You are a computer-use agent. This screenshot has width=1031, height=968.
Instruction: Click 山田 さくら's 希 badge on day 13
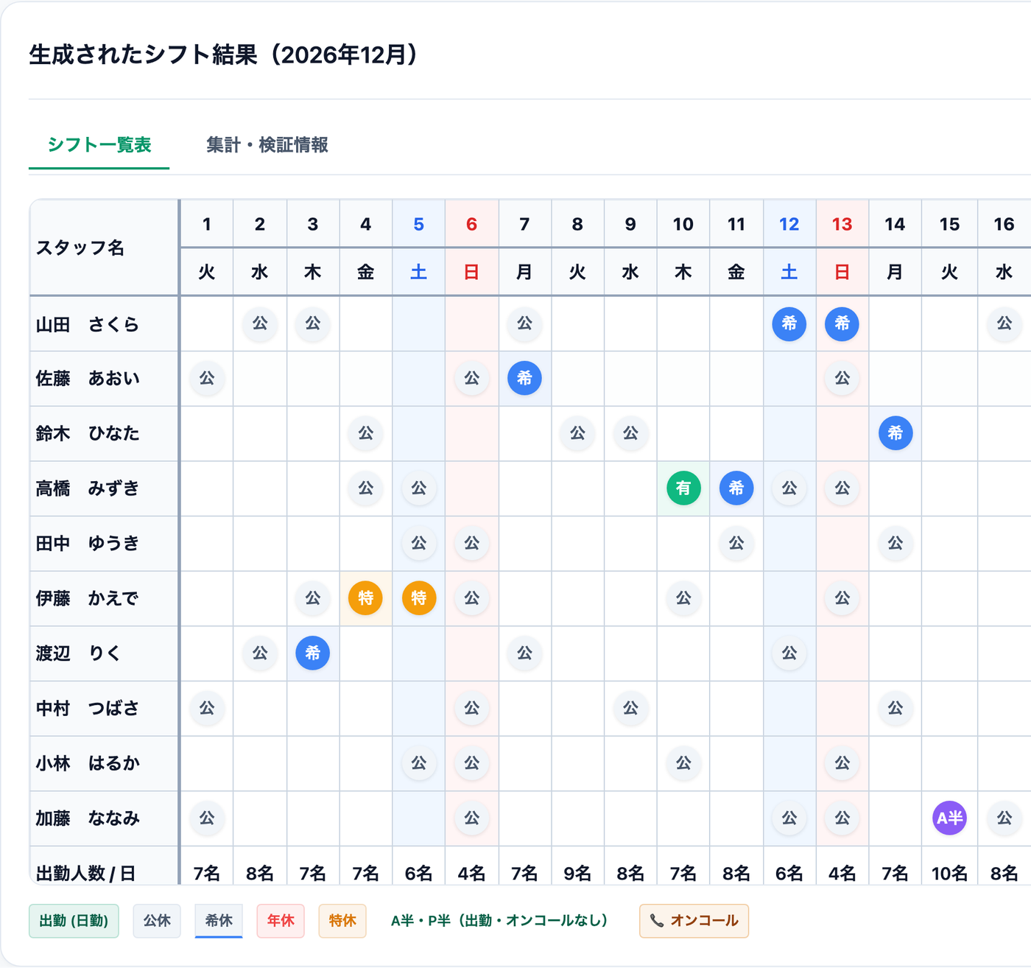tap(842, 323)
